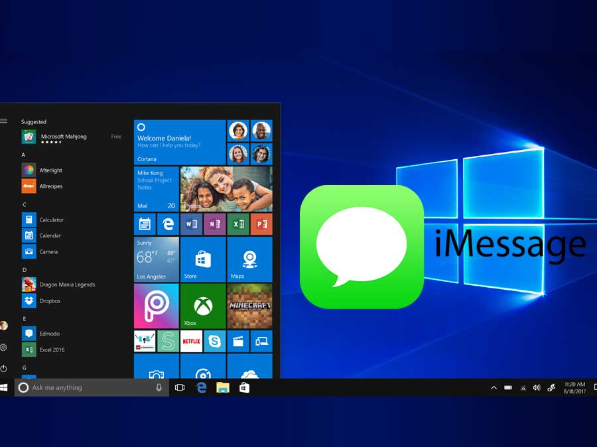
Task: Open Microsoft Store from the taskbar
Action: click(244, 387)
